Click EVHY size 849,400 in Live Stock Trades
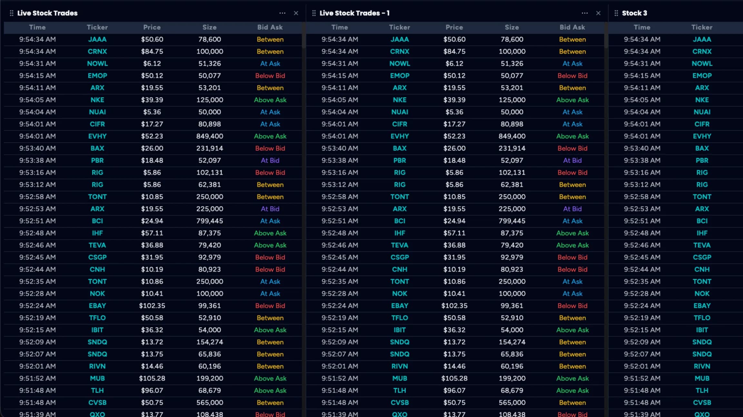This screenshot has height=417, width=743. pyautogui.click(x=210, y=136)
